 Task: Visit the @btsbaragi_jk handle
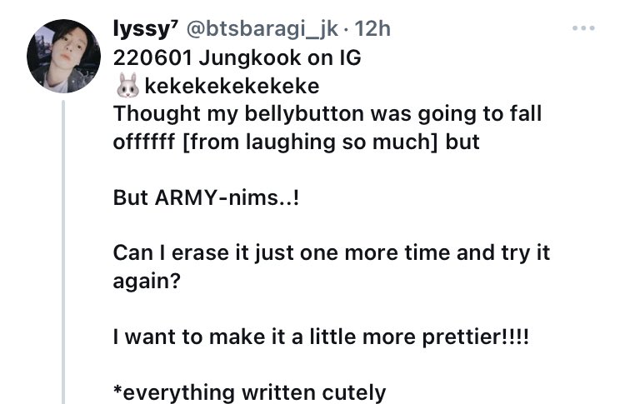point(262,29)
